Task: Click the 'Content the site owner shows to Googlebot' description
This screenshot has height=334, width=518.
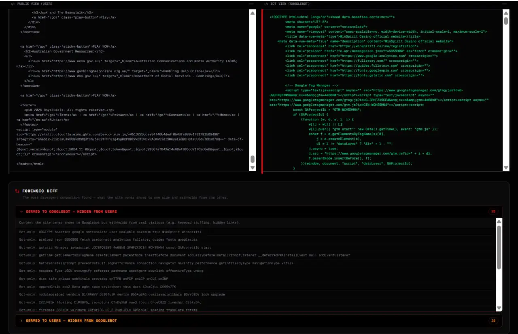Action: [x=129, y=223]
